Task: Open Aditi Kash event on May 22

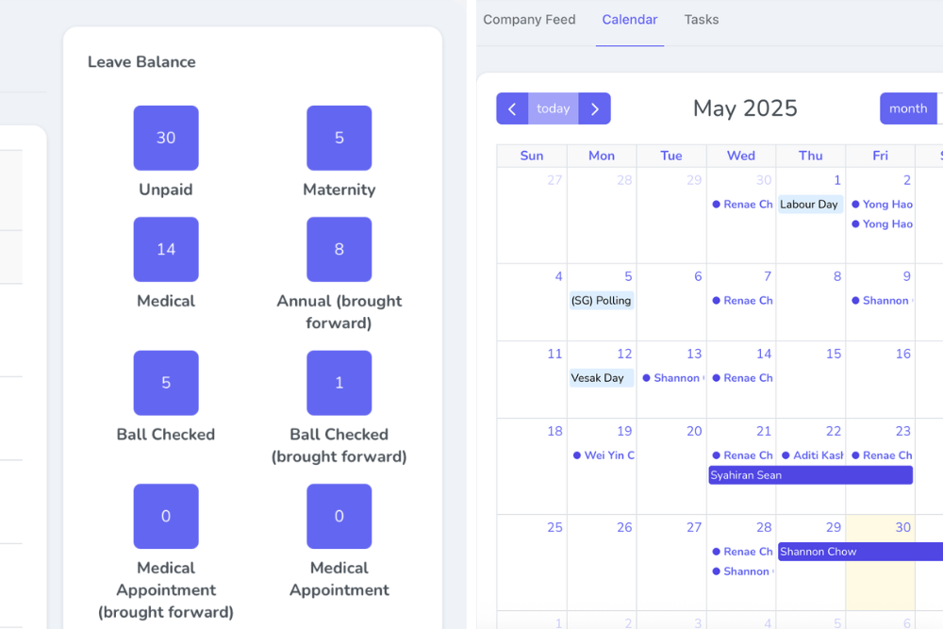Action: click(x=813, y=455)
